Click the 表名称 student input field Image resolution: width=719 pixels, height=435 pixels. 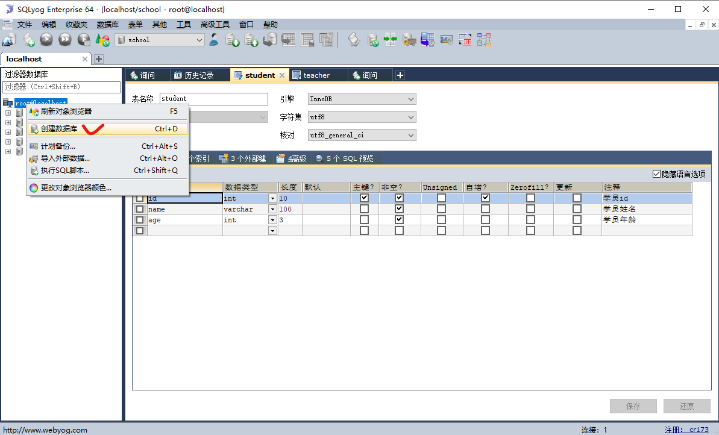(214, 99)
